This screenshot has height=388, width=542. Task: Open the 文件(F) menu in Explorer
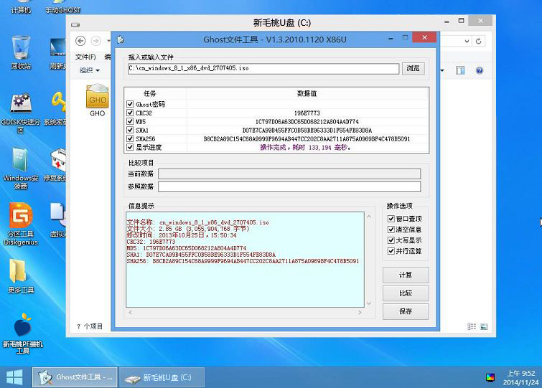[85, 57]
